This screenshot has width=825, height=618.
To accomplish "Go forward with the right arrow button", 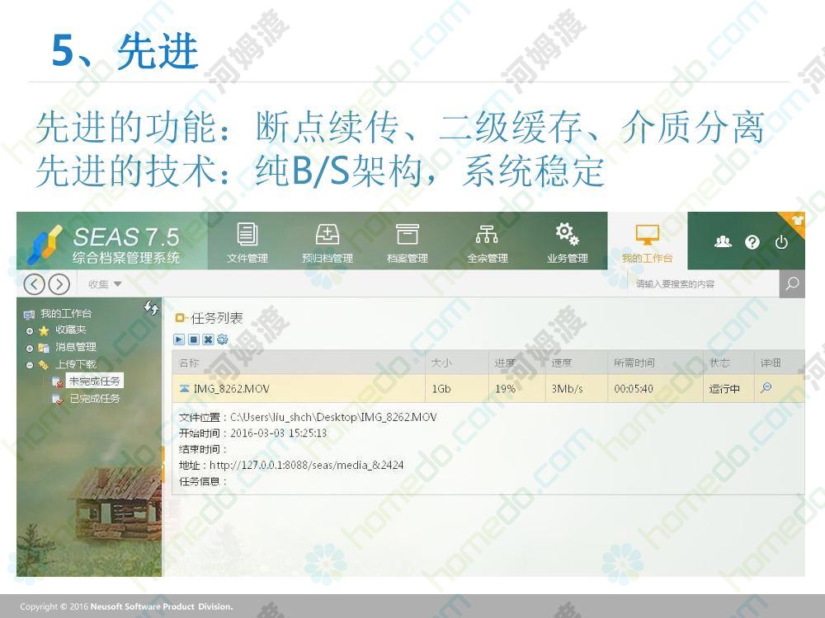I will (x=59, y=284).
